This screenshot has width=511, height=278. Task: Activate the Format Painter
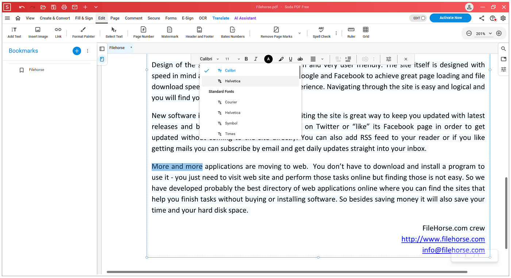click(84, 32)
